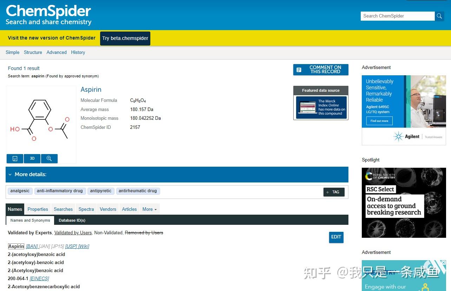The width and height of the screenshot is (451, 291).
Task: Open the 3D structure viewer
Action: (32, 158)
